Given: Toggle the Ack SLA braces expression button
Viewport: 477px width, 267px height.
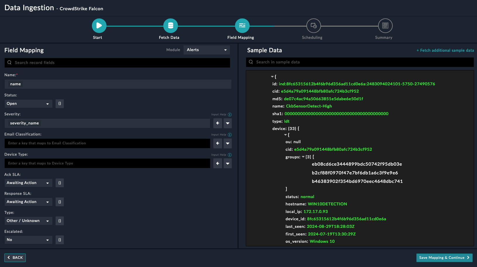Looking at the screenshot, I should [60, 183].
